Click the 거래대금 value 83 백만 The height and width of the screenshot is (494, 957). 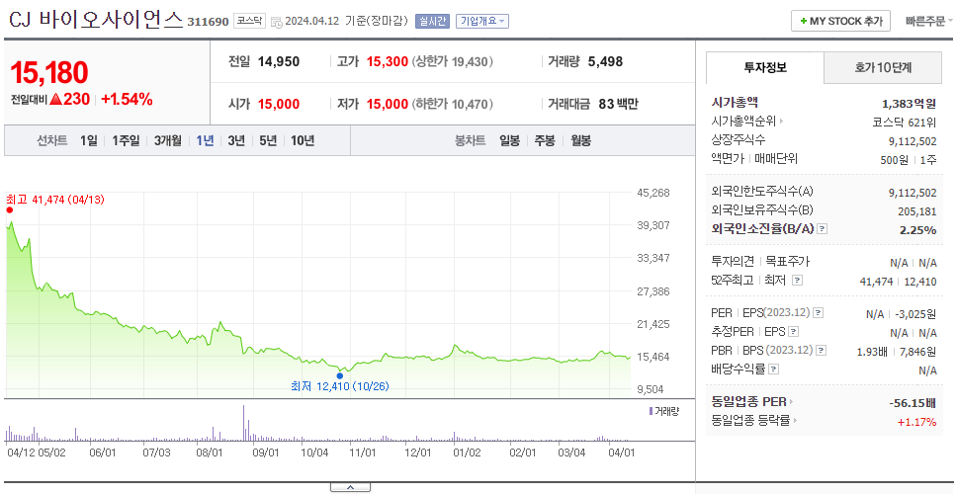pos(618,105)
